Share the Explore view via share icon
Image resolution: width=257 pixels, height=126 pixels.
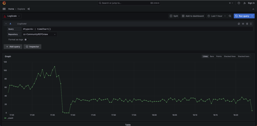(x=29, y=9)
